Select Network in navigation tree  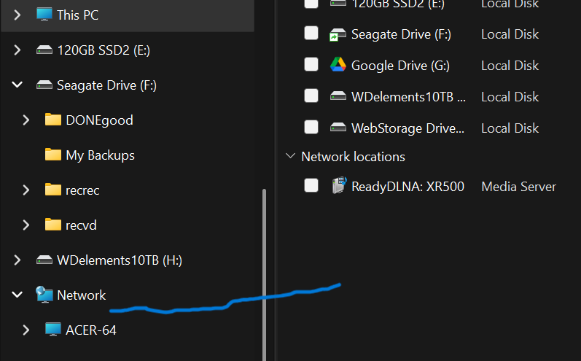(81, 295)
